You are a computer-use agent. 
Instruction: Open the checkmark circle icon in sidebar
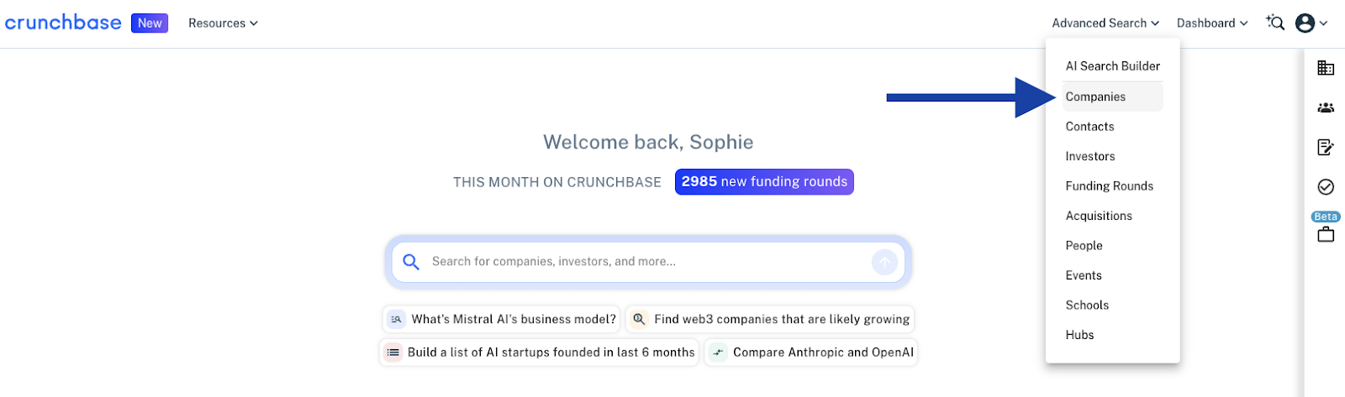pyautogui.click(x=1326, y=186)
